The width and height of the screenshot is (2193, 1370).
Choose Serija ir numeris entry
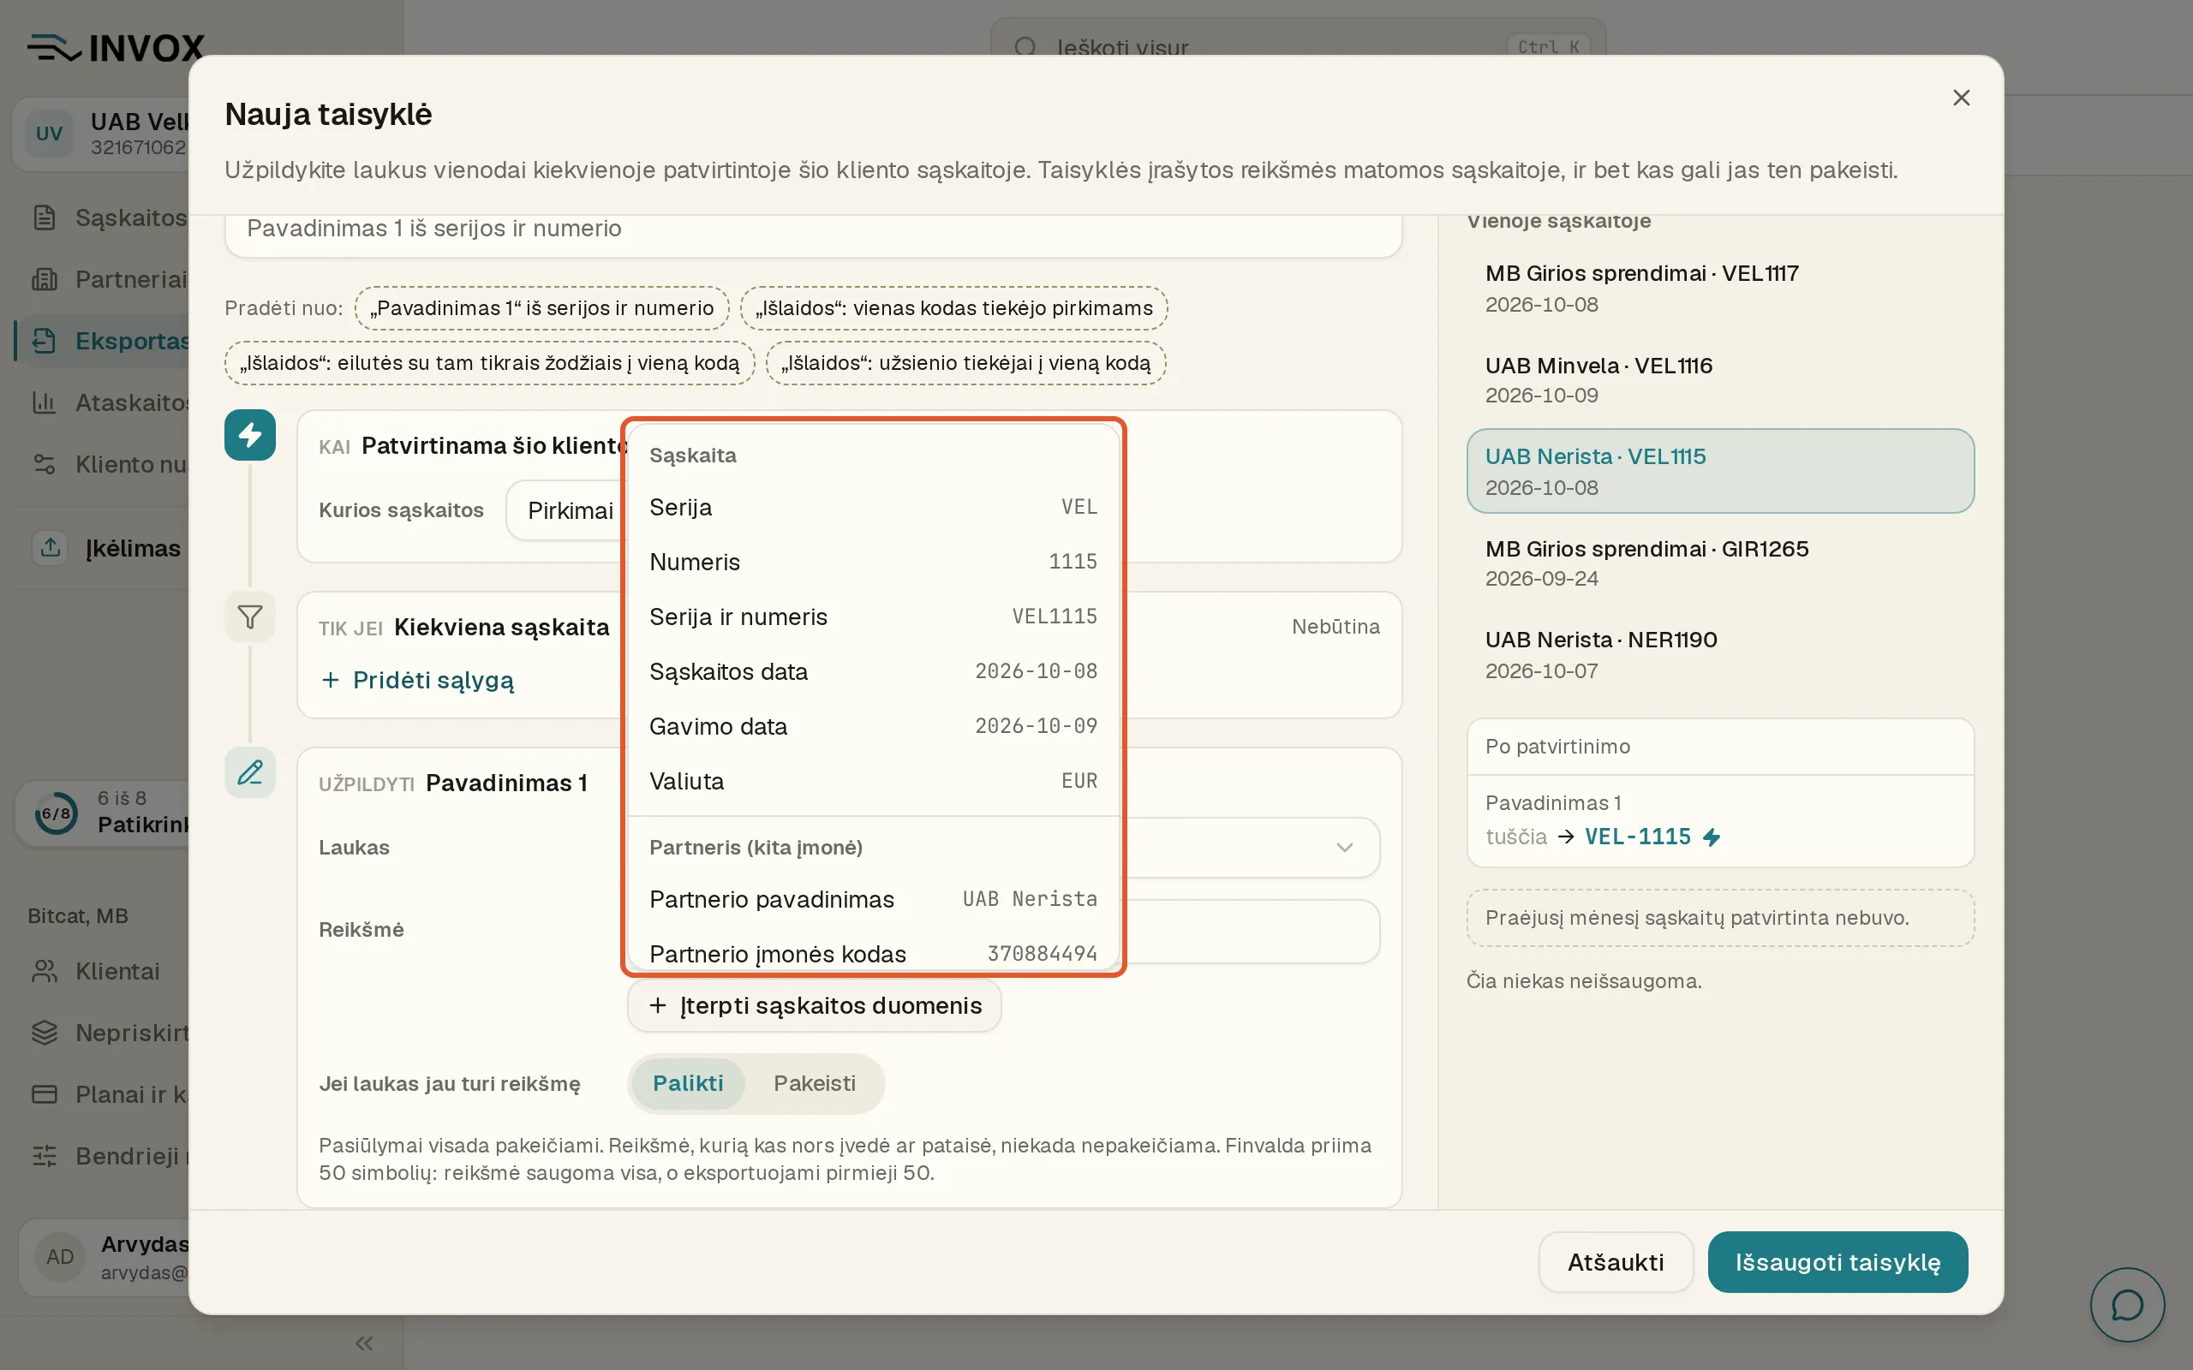tap(873, 617)
